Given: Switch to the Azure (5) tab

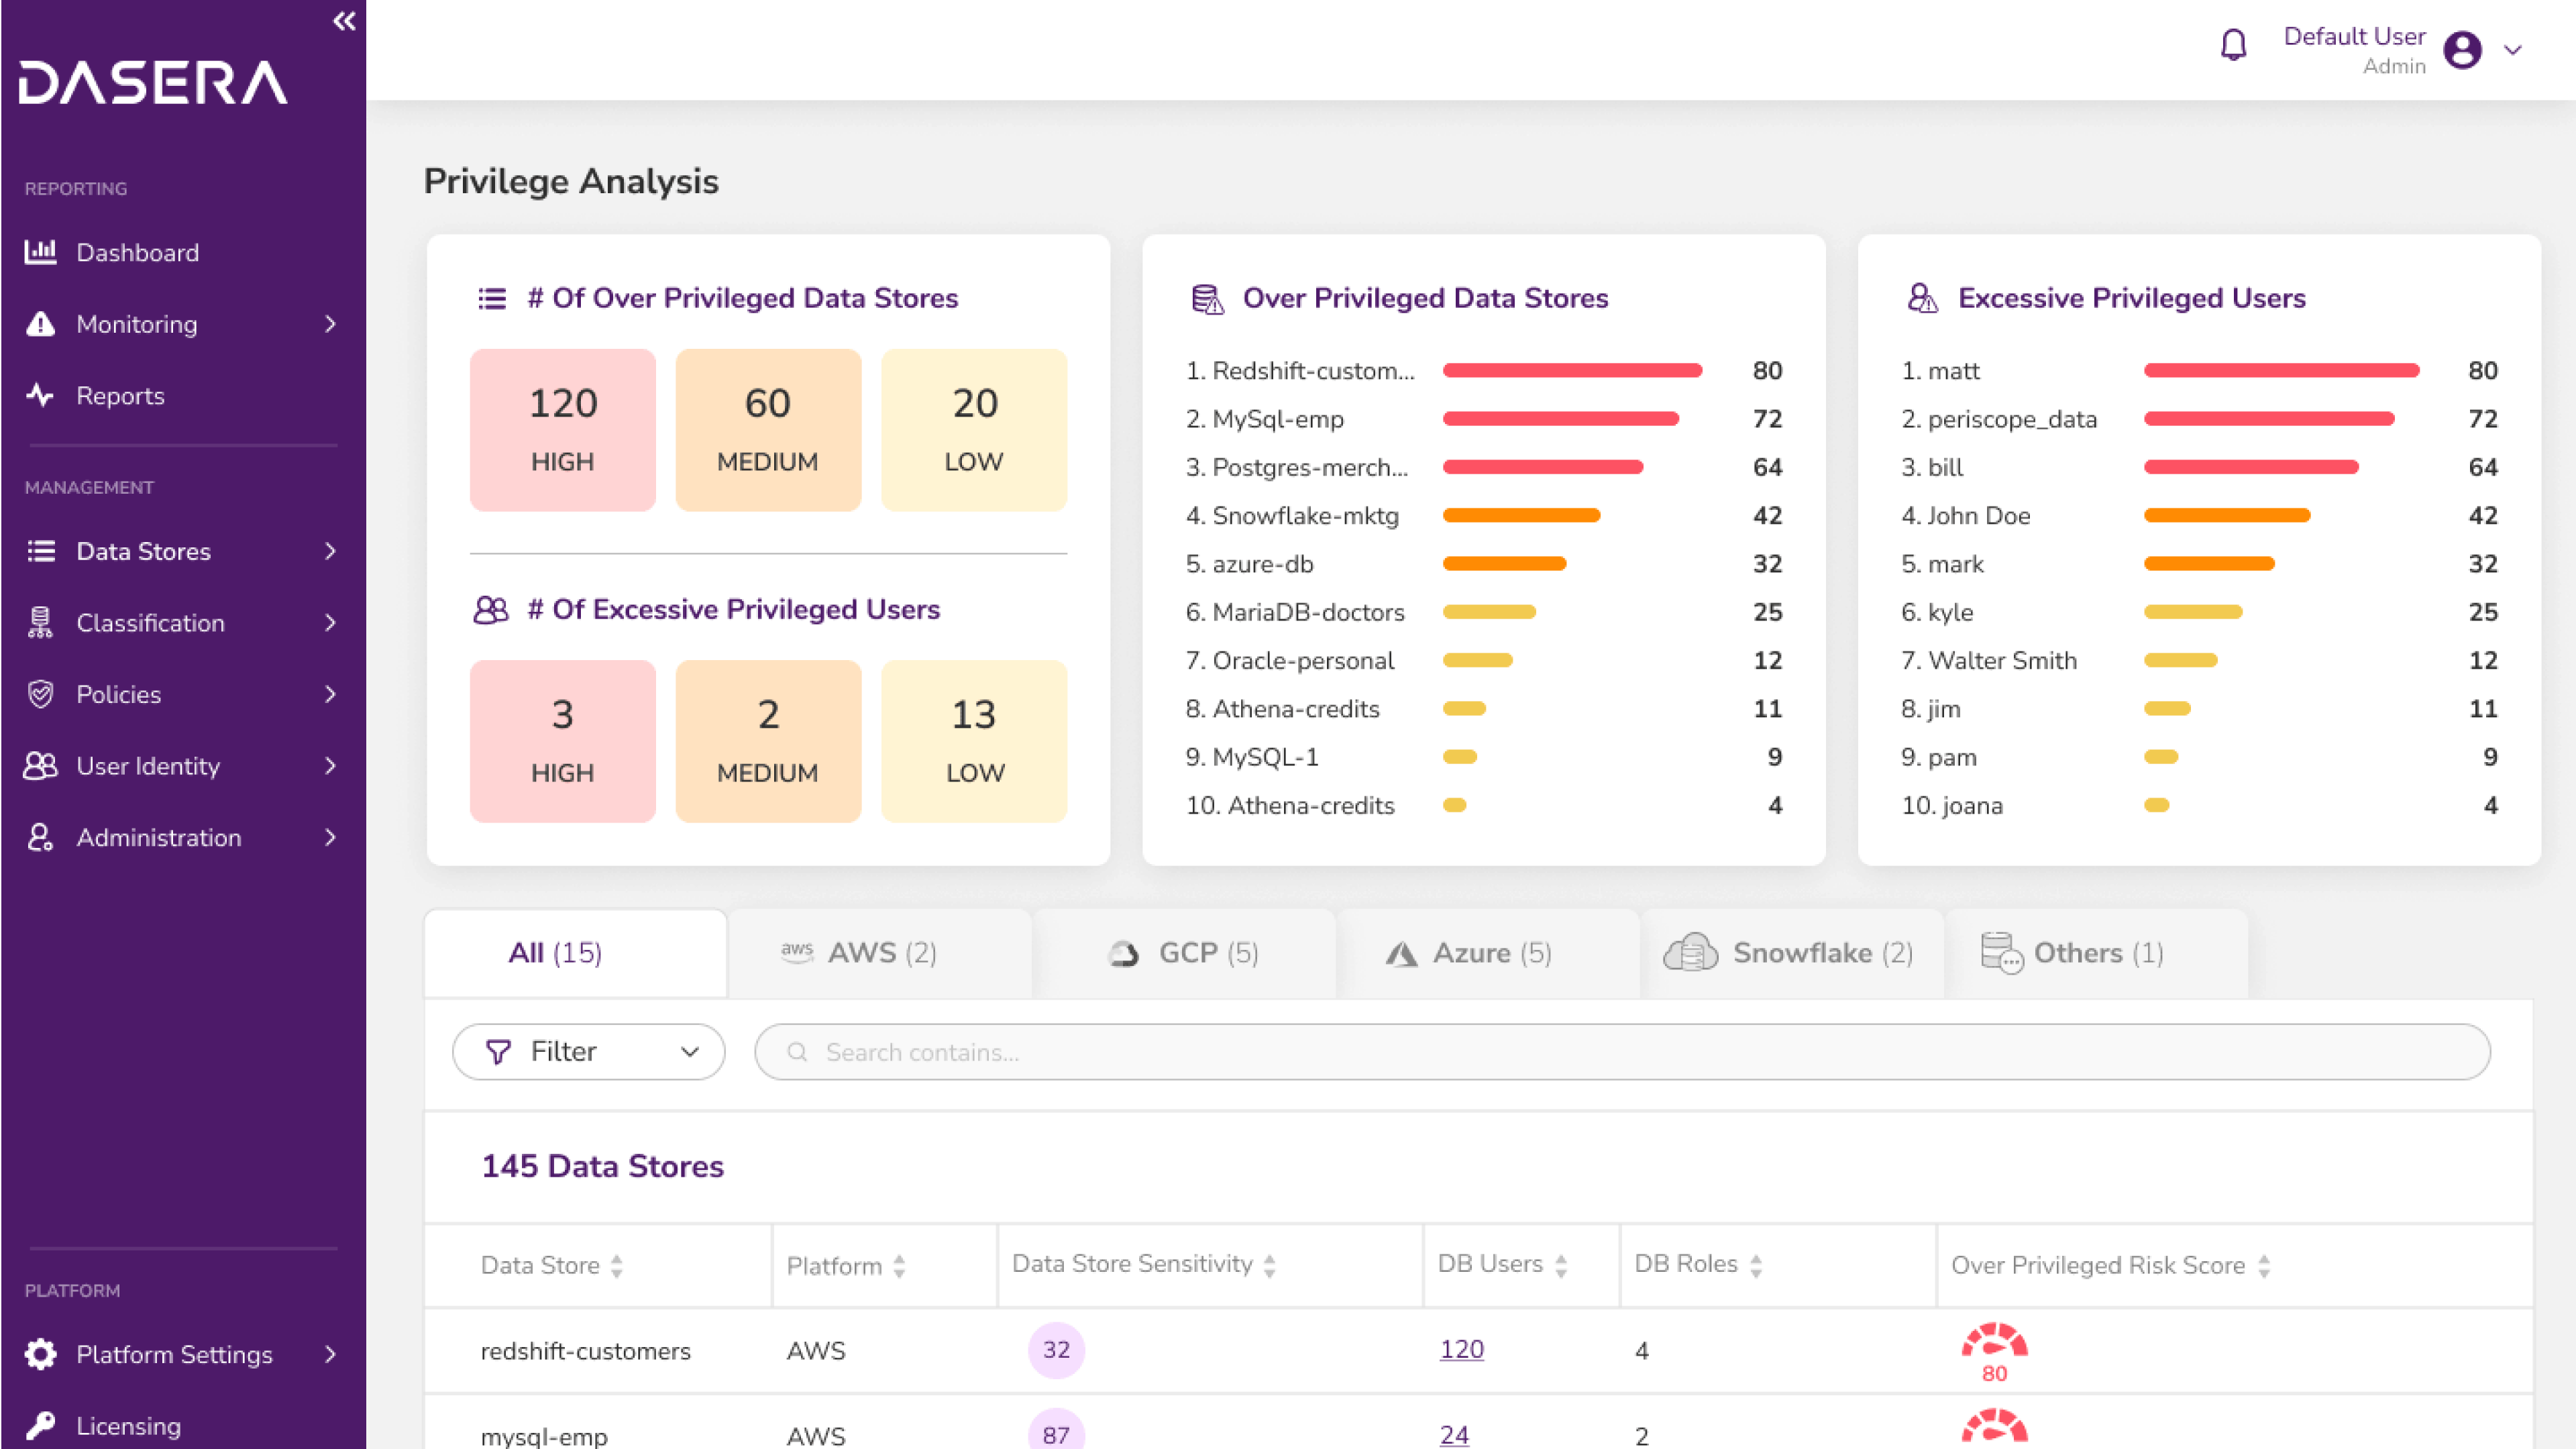Looking at the screenshot, I should [x=1489, y=953].
